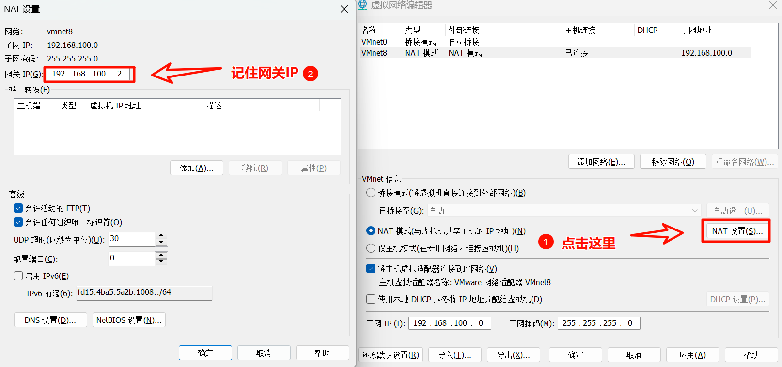The image size is (782, 367).
Task: Click the 网关 IP input field
Action: click(89, 74)
